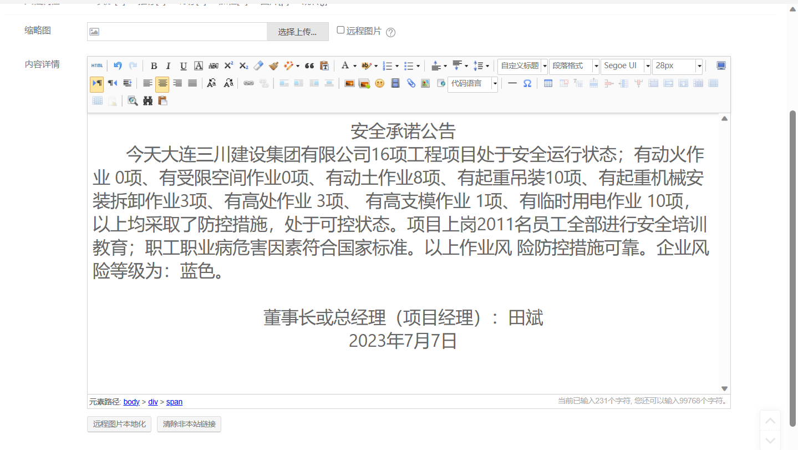
Task: Undo the last edit
Action: (x=118, y=66)
